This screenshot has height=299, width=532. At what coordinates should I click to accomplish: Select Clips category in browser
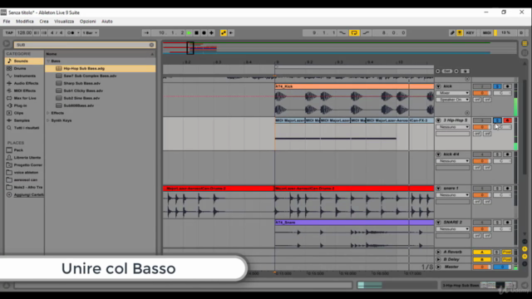tap(24, 113)
